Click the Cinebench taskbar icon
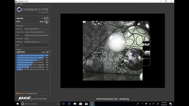The image size is (189, 106). [x=92, y=104]
